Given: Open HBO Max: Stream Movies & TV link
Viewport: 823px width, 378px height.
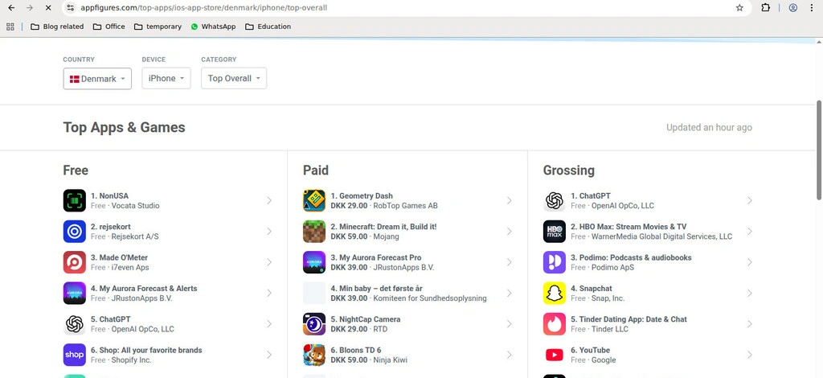Looking at the screenshot, I should [x=629, y=227].
